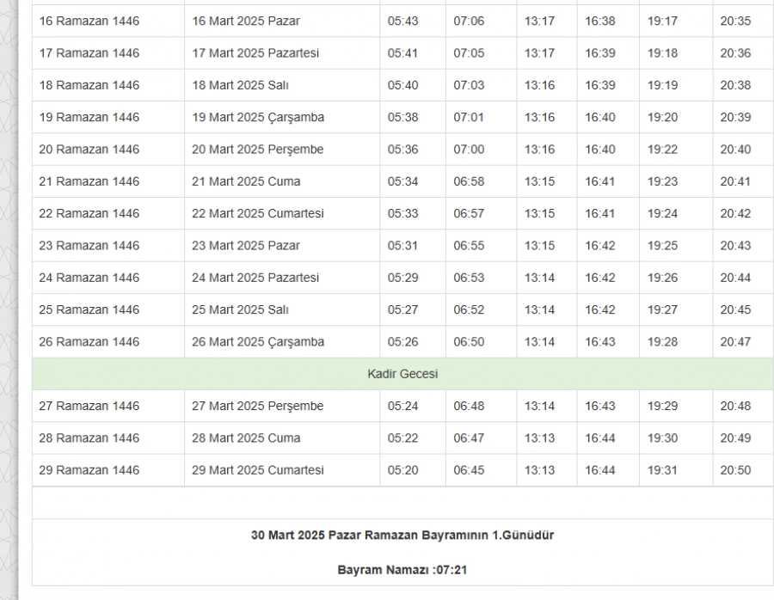Select the 20 Mart 2025 Perşembe cell
The width and height of the screenshot is (774, 600).
pos(258,150)
